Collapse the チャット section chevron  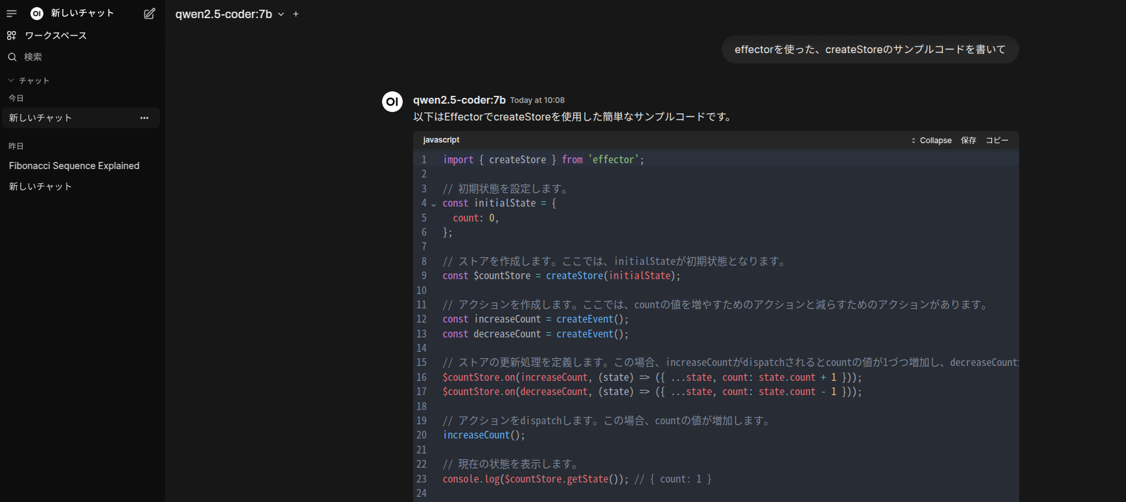point(11,80)
